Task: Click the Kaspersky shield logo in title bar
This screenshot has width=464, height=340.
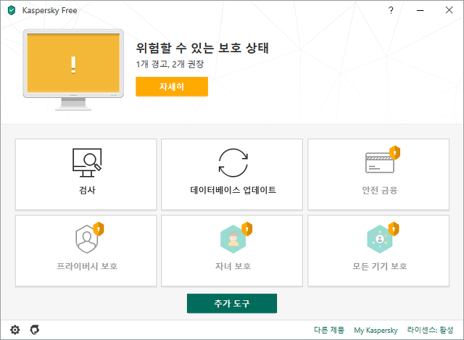Action: coord(12,10)
